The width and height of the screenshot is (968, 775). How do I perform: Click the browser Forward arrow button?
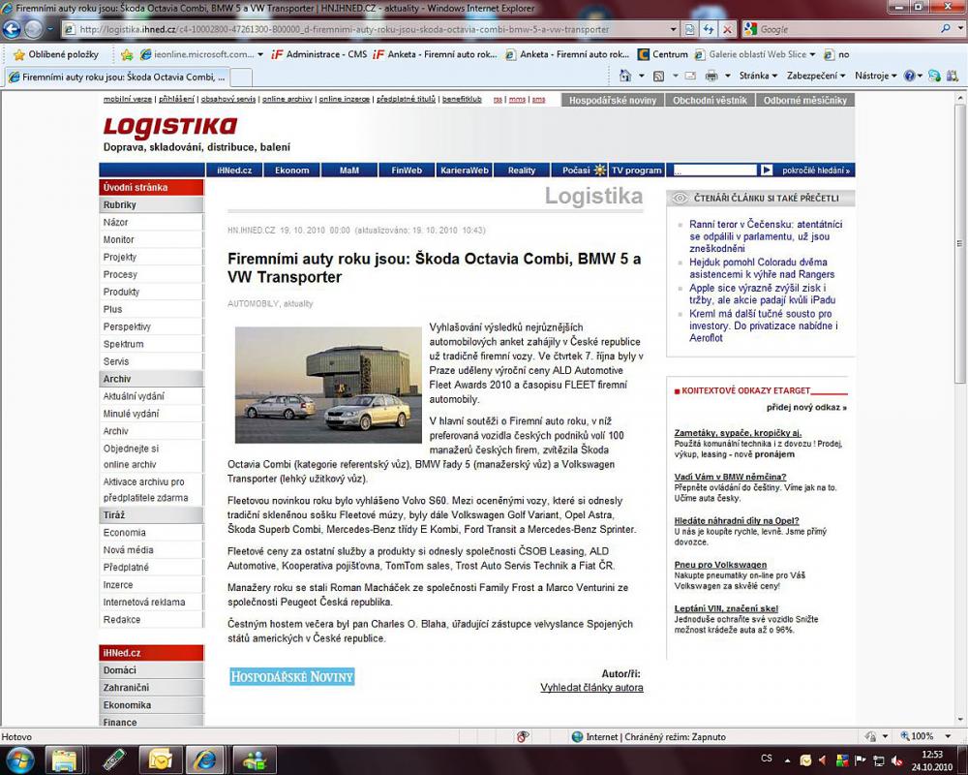[x=33, y=29]
